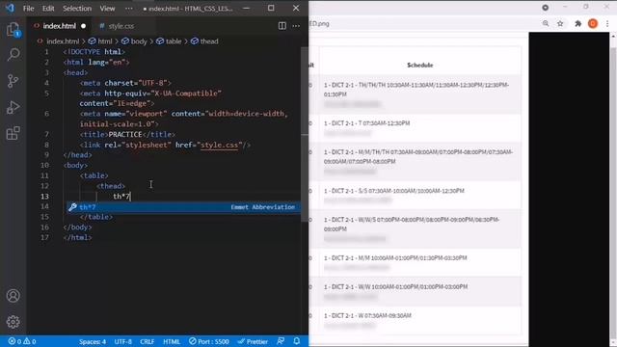Open the browser extensions puzzle icon
Viewport: 617px width, 347px height.
[577, 23]
